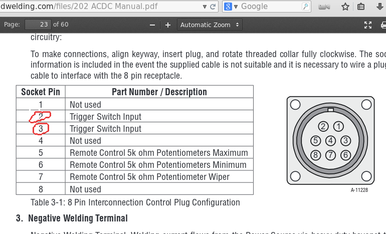
Task: Reload the page with the refresh icon
Action: click(x=214, y=7)
